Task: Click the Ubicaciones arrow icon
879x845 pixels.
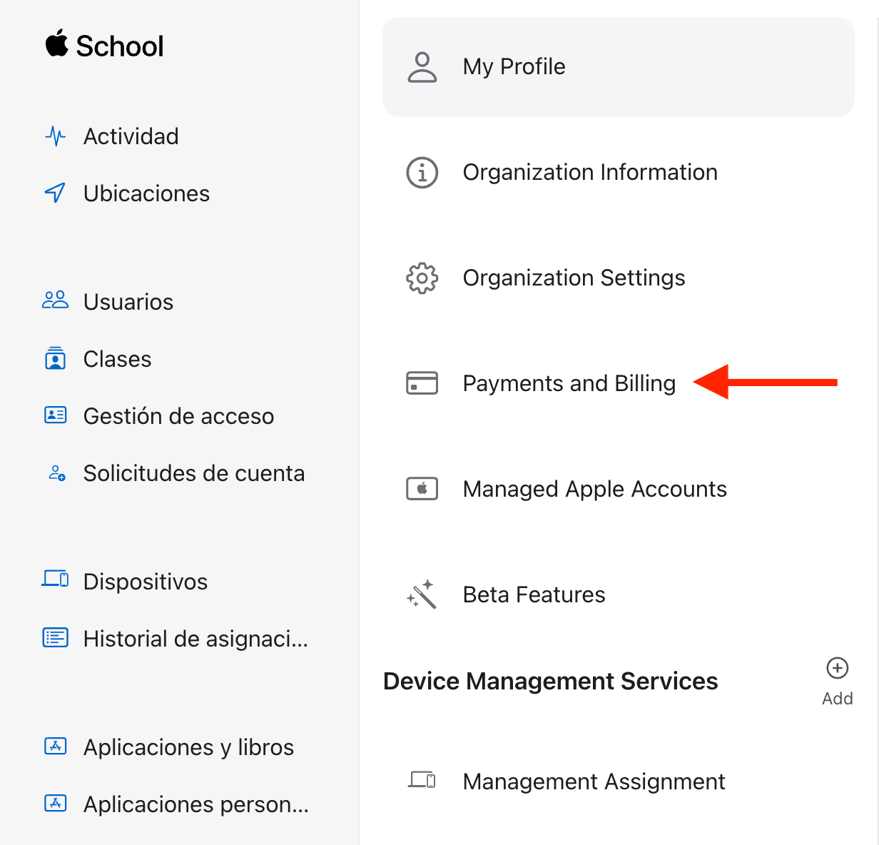Action: pos(56,193)
